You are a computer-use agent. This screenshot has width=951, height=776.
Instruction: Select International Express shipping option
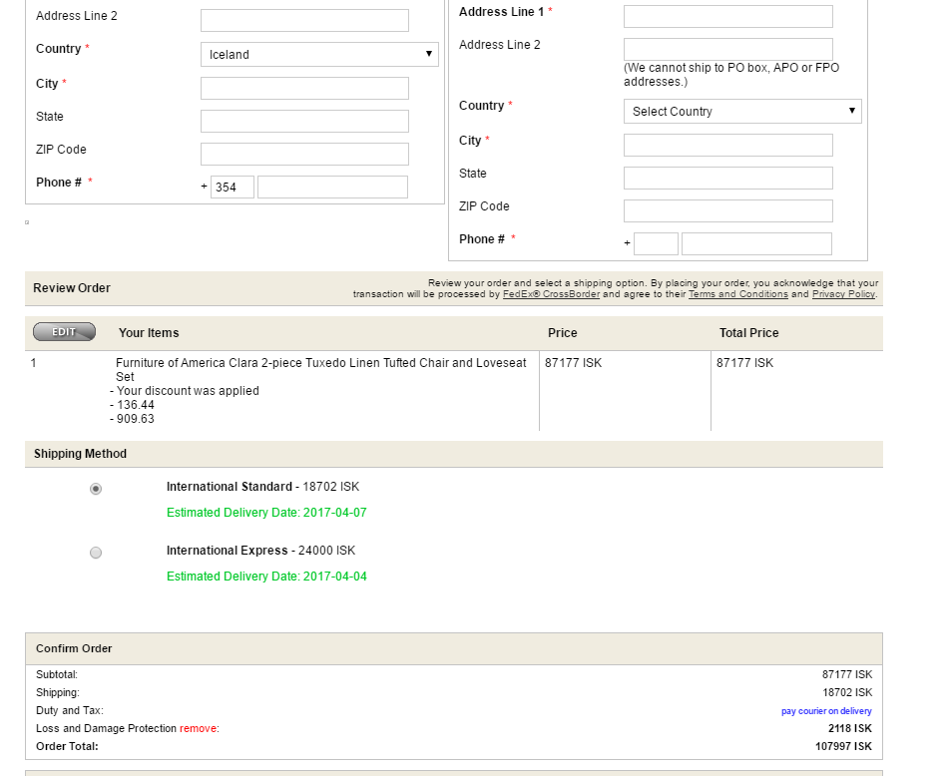(x=96, y=553)
